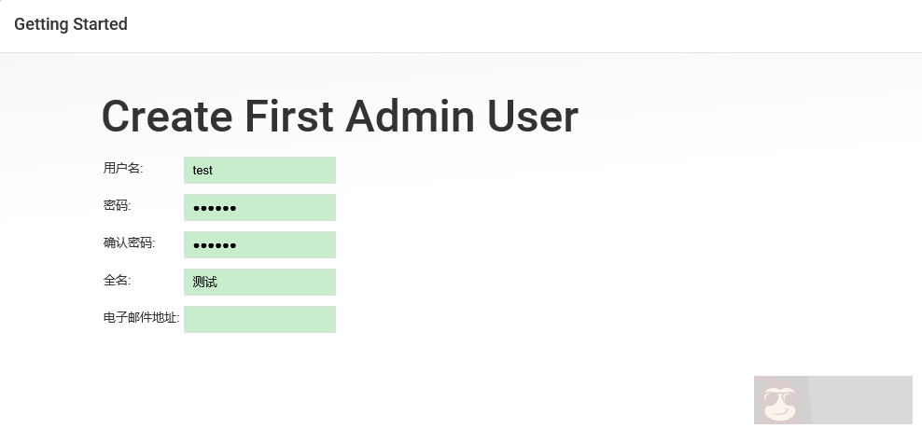Click the 用户名: label text
Screen dimensions: 922x429
pyautogui.click(x=123, y=168)
